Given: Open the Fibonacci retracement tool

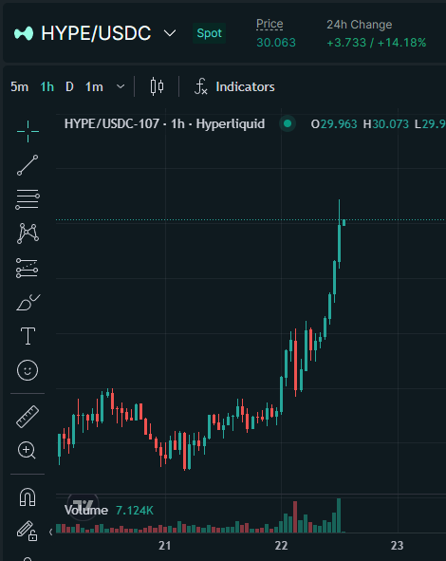Looking at the screenshot, I should coord(28,199).
